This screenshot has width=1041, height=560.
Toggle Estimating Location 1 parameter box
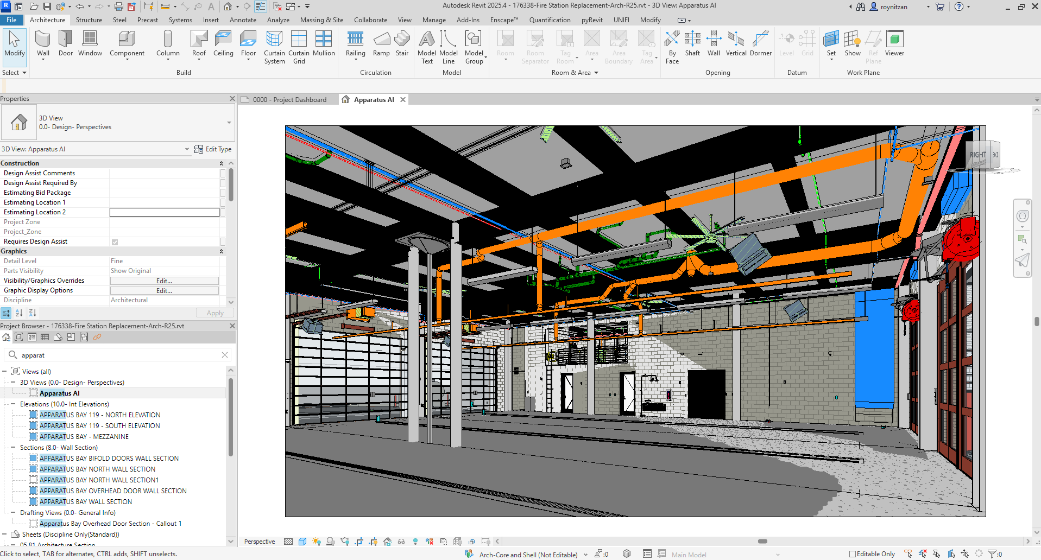coord(223,202)
